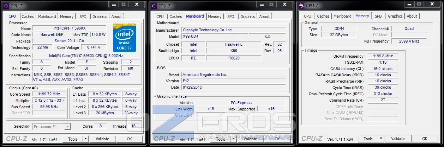Expand Tools dropdown arrow in left window

coord(85,139)
